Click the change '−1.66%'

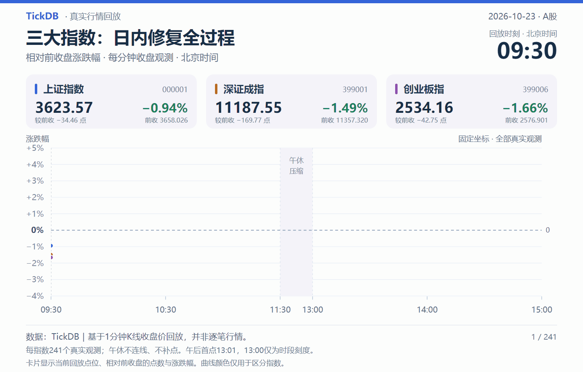[526, 108]
